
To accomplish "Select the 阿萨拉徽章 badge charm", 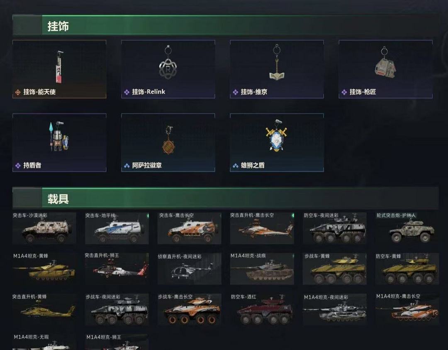I will [168, 142].
